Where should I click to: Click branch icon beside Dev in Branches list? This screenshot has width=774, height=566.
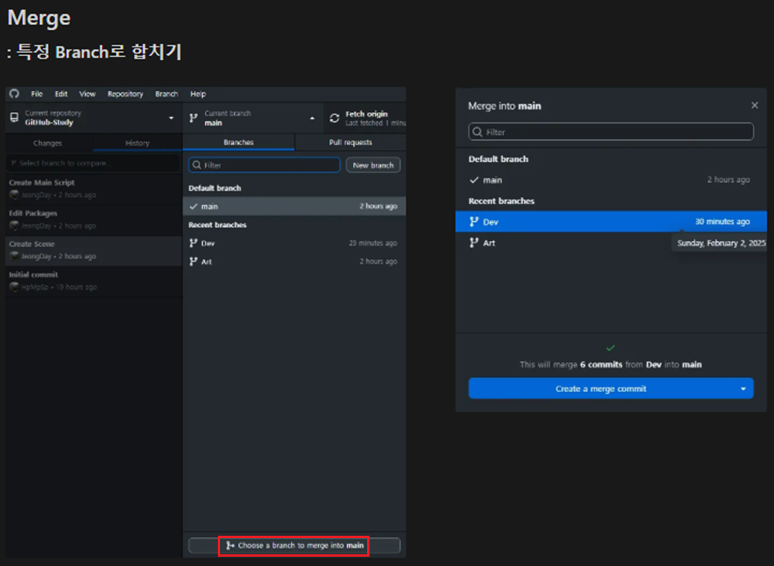[x=194, y=243]
